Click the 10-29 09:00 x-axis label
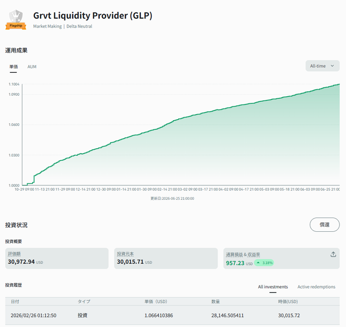The width and height of the screenshot is (346, 327). coord(24,189)
